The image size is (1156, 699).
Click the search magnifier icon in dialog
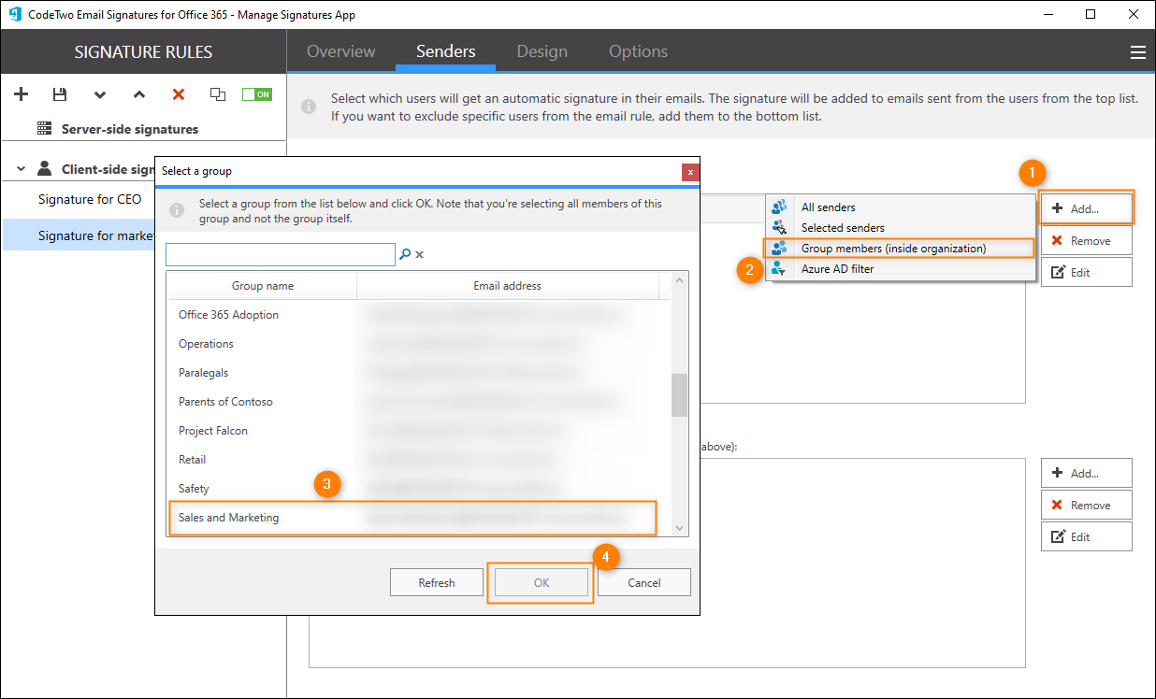(405, 254)
